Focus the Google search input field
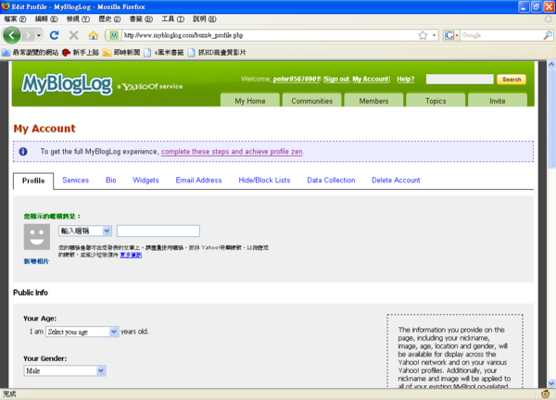Image resolution: width=556 pixels, height=400 pixels. 501,35
